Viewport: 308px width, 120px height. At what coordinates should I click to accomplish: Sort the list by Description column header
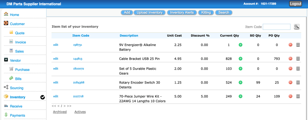click(129, 35)
